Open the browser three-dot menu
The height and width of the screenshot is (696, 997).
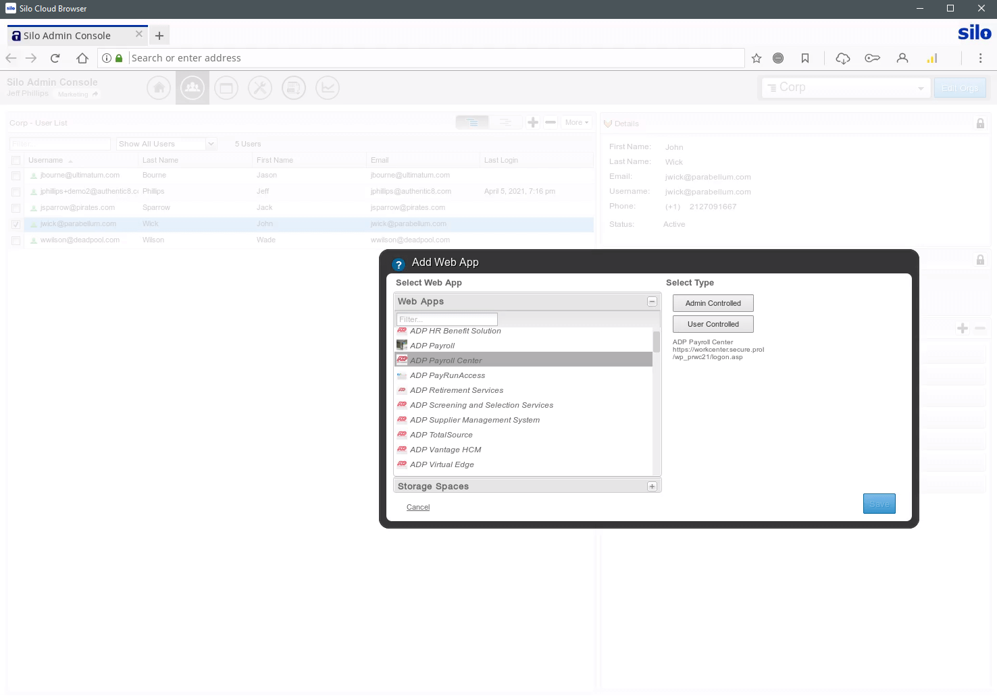[x=981, y=58]
